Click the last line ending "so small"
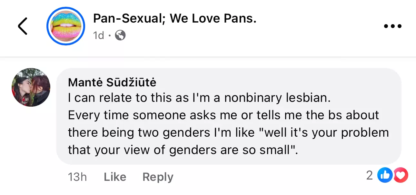Screen dimensions: 416x195 pos(182,150)
